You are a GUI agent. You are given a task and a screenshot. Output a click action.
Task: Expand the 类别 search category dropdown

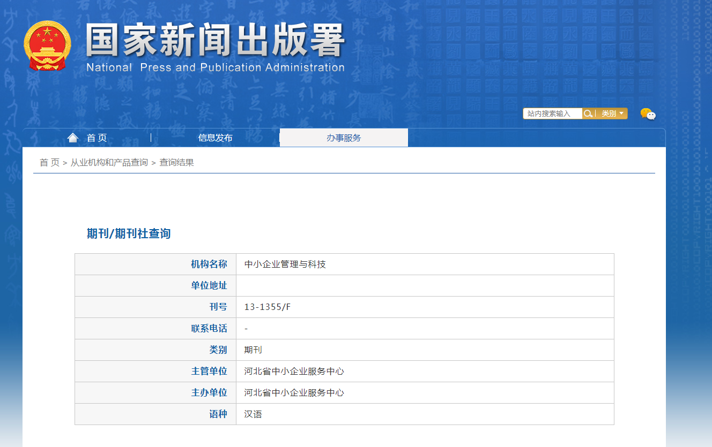pyautogui.click(x=612, y=113)
